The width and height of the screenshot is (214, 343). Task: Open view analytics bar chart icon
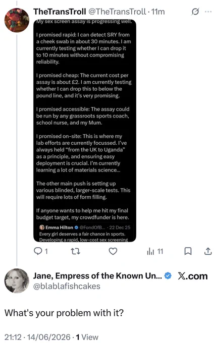[x=150, y=251]
